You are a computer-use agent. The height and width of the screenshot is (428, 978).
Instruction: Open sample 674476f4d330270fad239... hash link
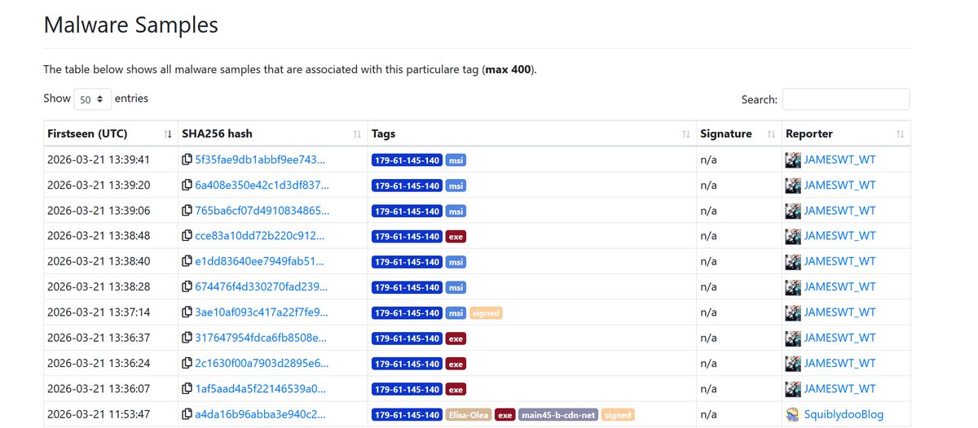point(262,287)
